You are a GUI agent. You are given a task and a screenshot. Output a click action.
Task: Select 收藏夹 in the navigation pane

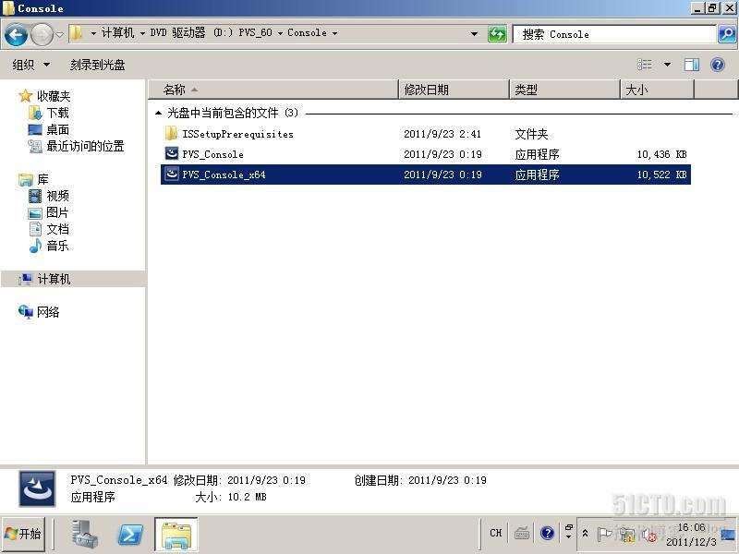point(54,96)
